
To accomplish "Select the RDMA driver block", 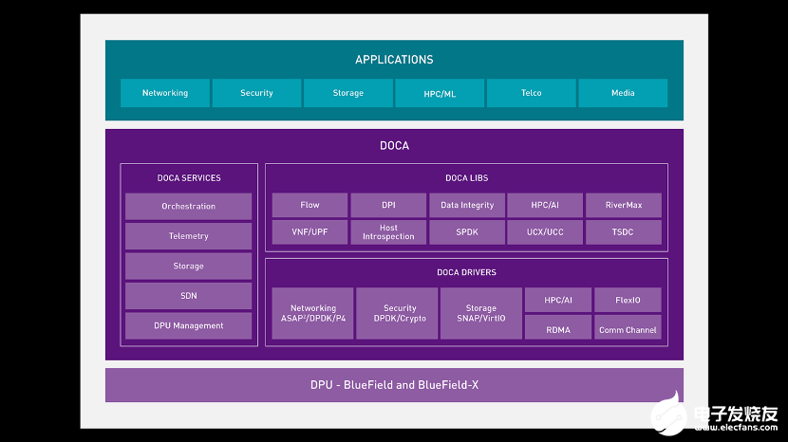I will pyautogui.click(x=558, y=330).
